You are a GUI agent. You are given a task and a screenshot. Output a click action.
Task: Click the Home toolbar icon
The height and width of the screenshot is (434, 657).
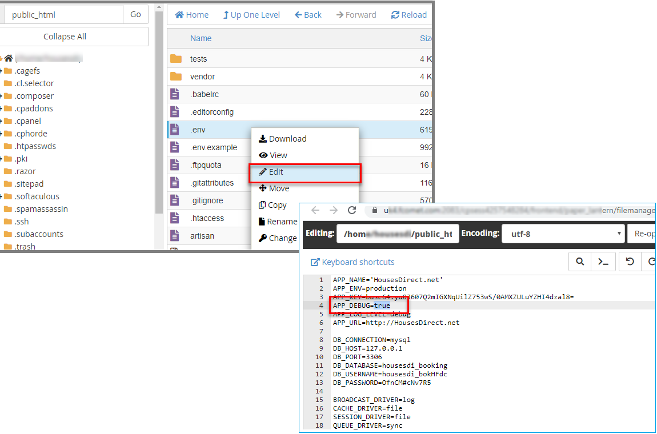coord(191,15)
